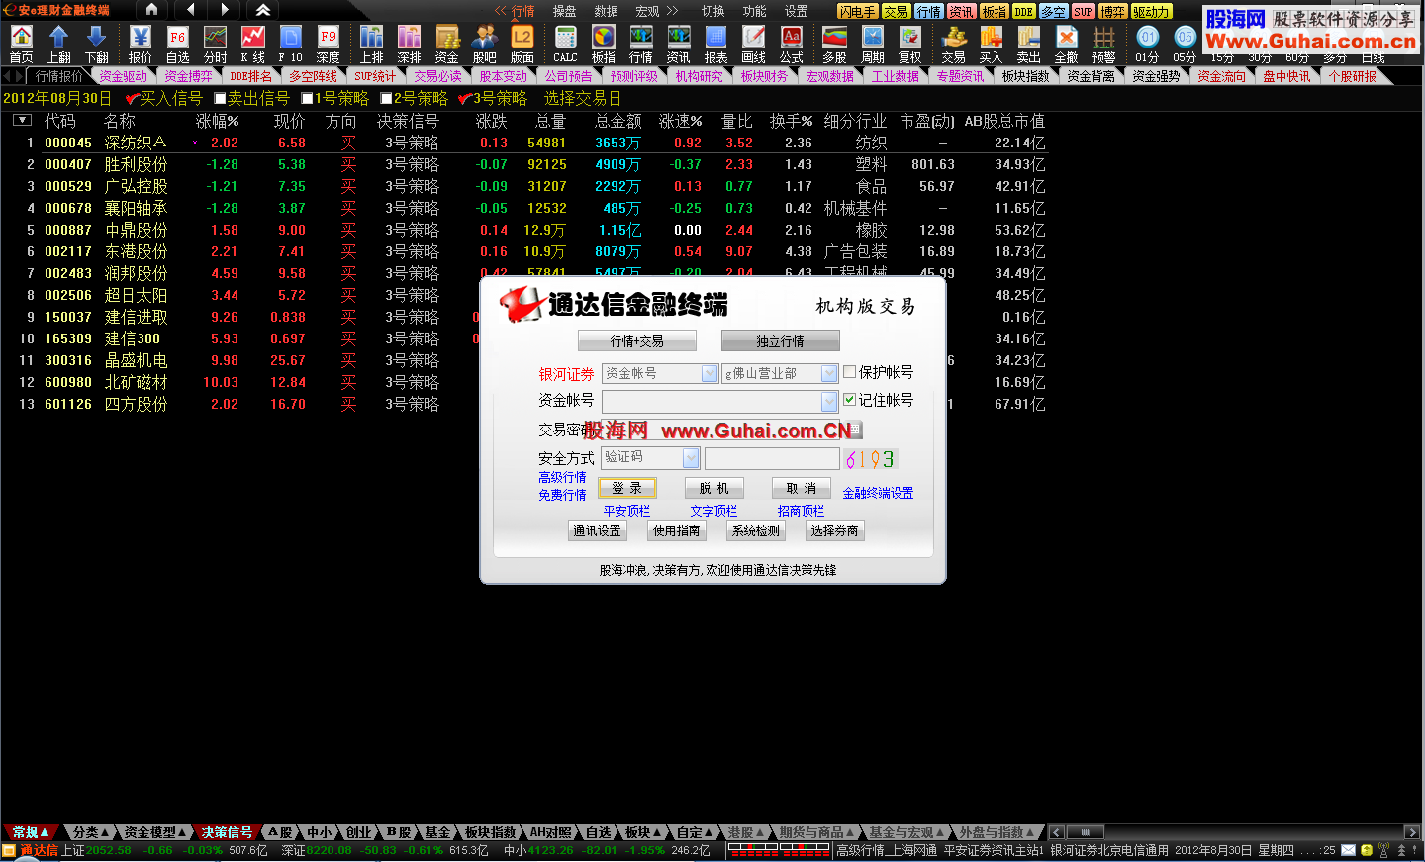Open the 公式 formula icon
The height and width of the screenshot is (862, 1425).
791,45
